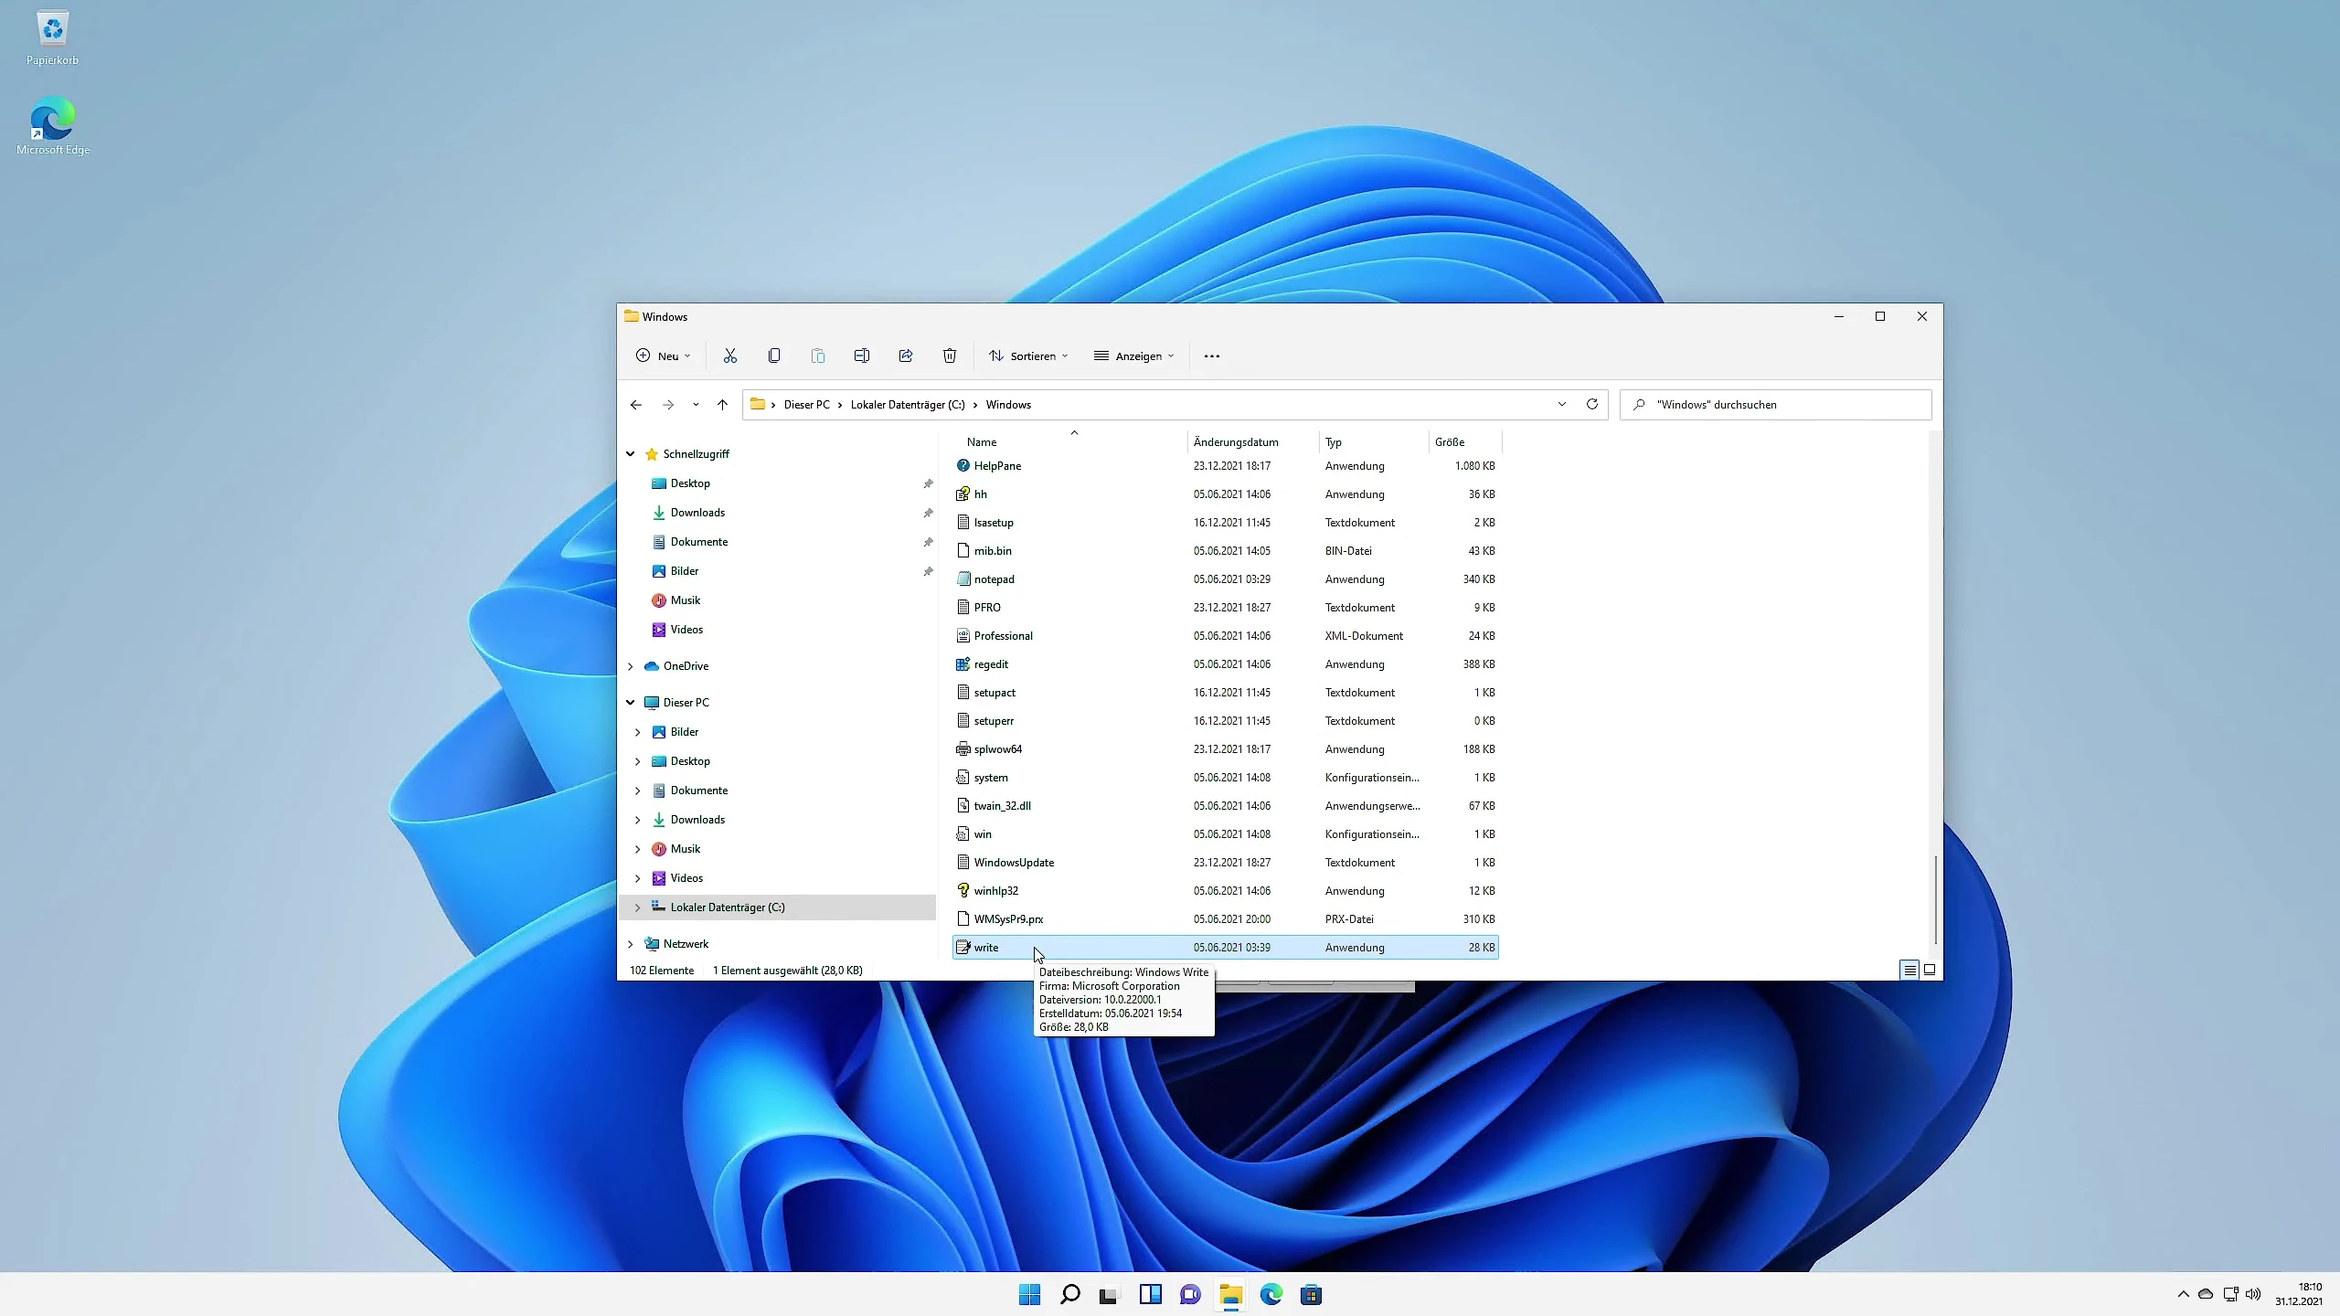The height and width of the screenshot is (1316, 2340).
Task: Open the Neu dropdown menu
Action: pyautogui.click(x=664, y=356)
